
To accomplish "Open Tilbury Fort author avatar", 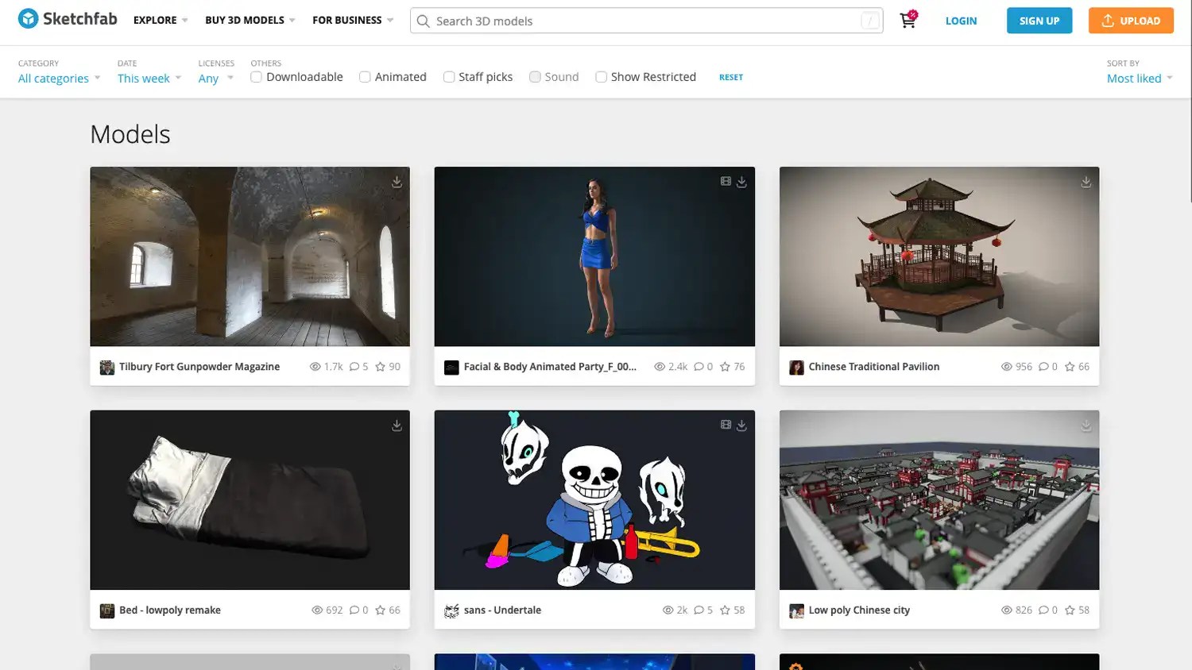I will coord(106,368).
